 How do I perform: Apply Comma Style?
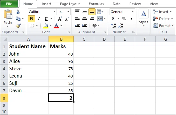click(x=132, y=19)
